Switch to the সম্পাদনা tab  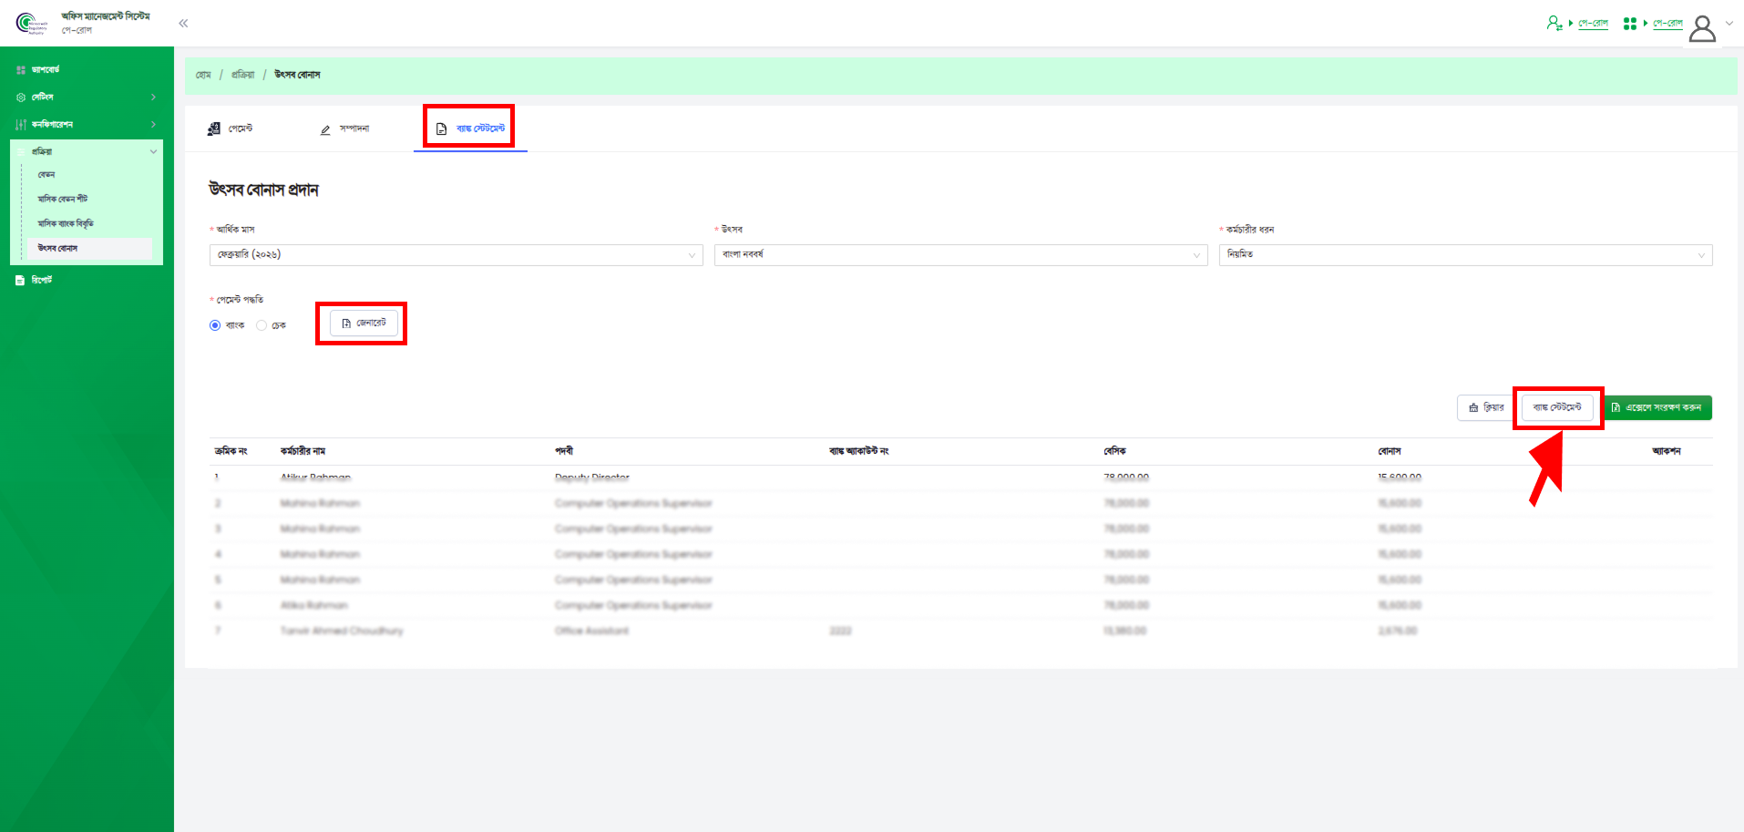(344, 129)
